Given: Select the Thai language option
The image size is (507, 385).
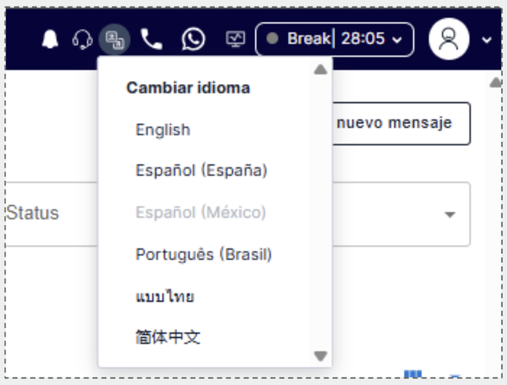Looking at the screenshot, I should point(164,296).
